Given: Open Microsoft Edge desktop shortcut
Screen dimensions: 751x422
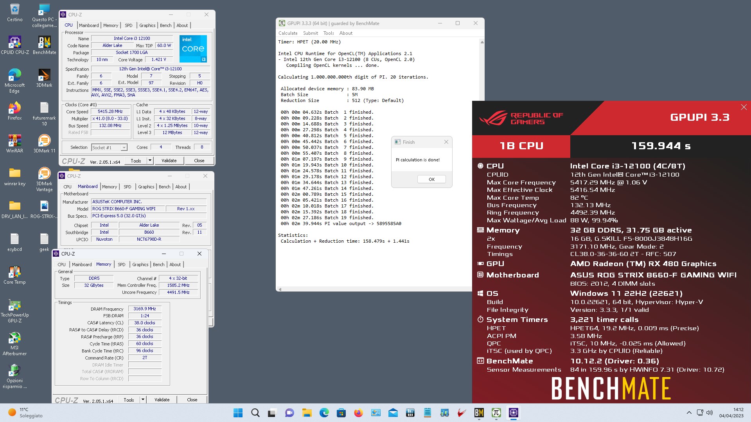Looking at the screenshot, I should coord(15,81).
